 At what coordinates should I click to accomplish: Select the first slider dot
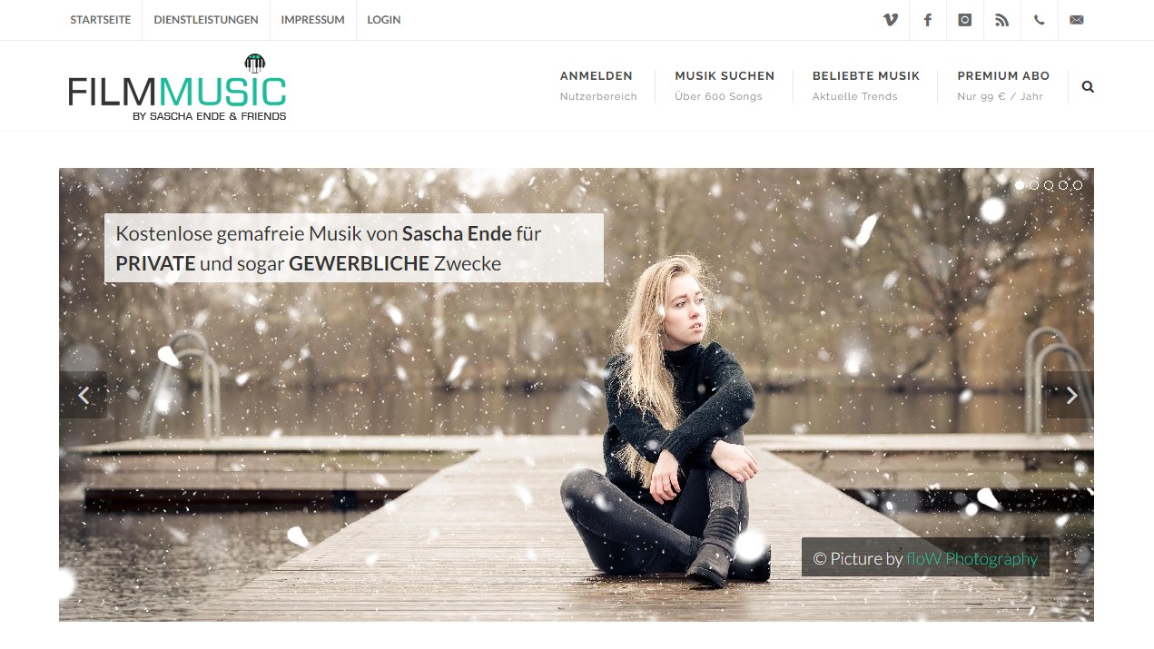(1020, 185)
